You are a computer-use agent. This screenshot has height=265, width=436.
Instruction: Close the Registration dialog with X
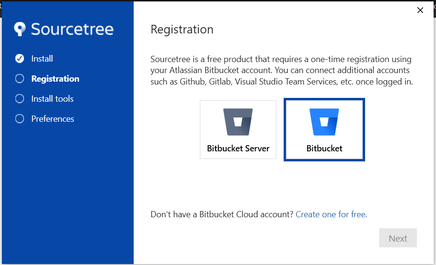tap(420, 10)
